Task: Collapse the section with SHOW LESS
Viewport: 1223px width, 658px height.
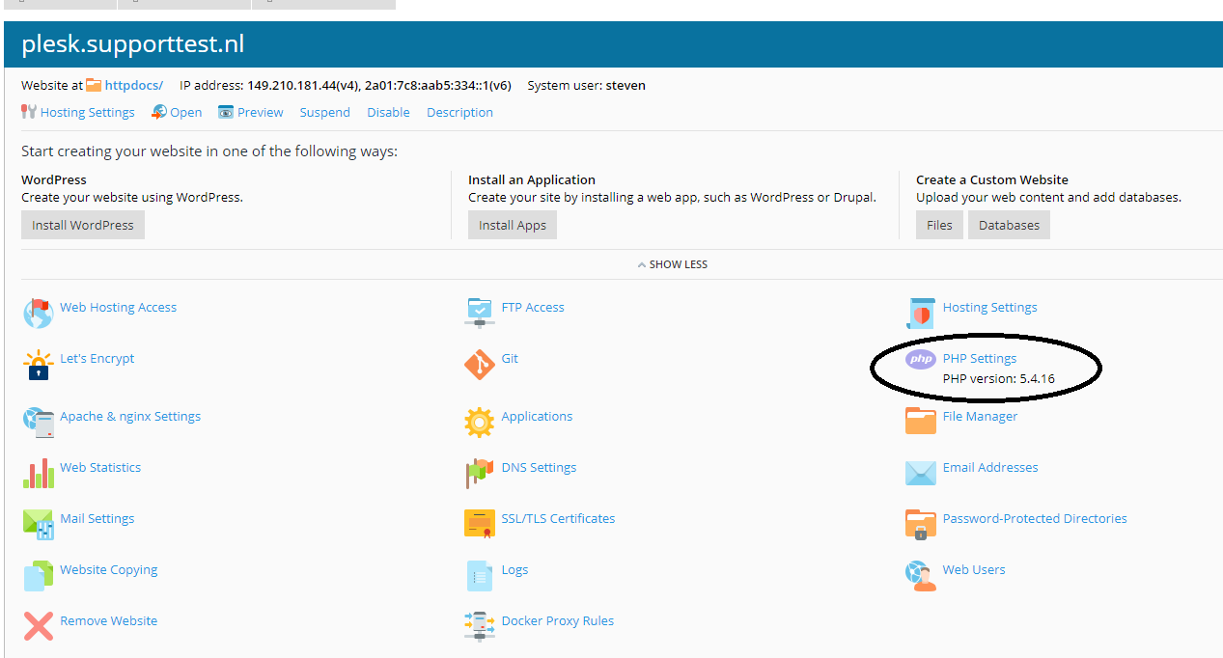Action: pyautogui.click(x=672, y=264)
